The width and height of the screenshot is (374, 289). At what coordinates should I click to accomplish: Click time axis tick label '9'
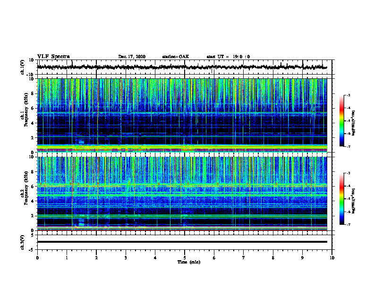302,258
